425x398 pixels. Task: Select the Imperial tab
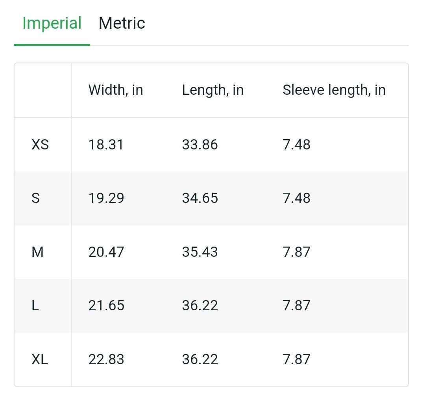tap(52, 23)
